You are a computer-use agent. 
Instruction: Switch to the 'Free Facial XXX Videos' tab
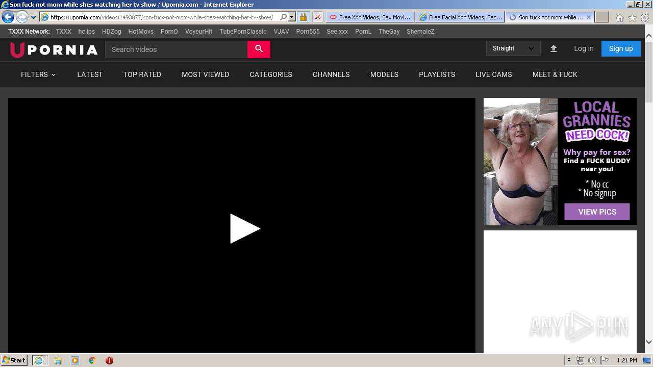(460, 17)
